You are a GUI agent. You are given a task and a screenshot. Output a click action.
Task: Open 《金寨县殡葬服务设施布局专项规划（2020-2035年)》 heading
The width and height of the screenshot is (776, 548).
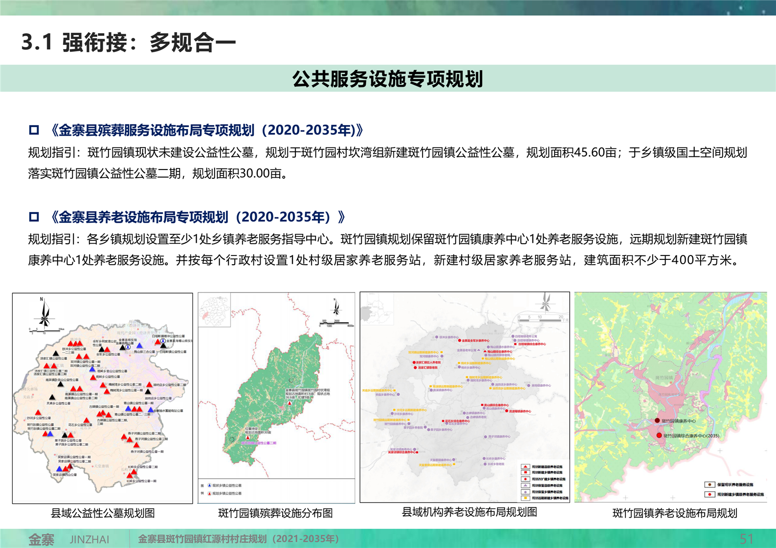(207, 130)
